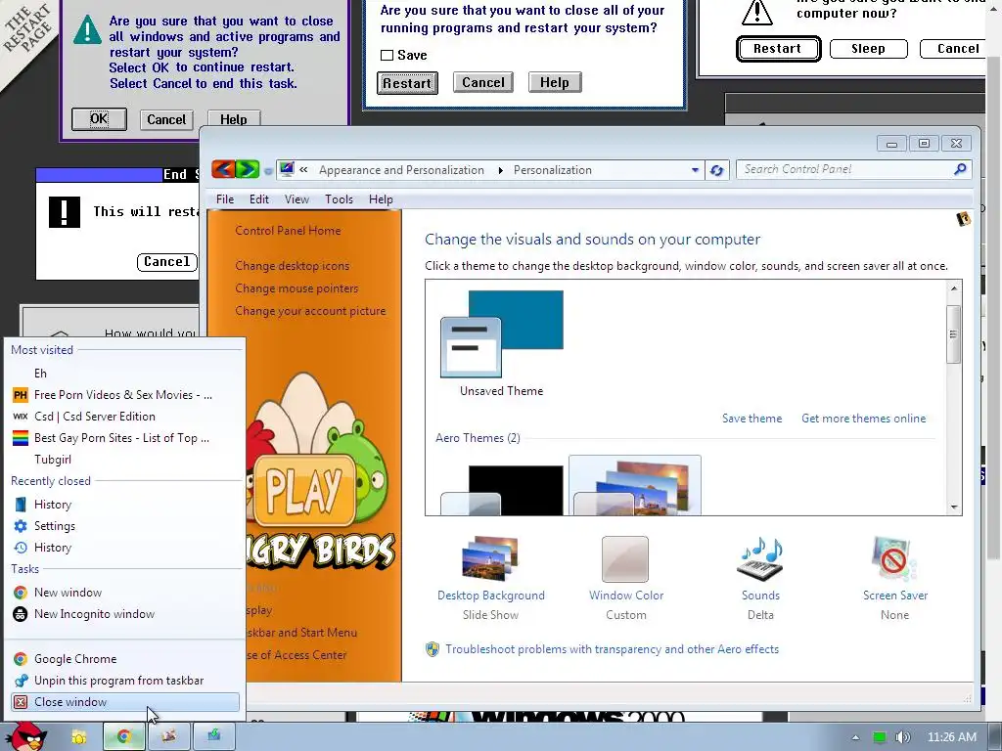The width and height of the screenshot is (1002, 751).
Task: Click the Control Panel taskbar button
Action: coord(214,736)
